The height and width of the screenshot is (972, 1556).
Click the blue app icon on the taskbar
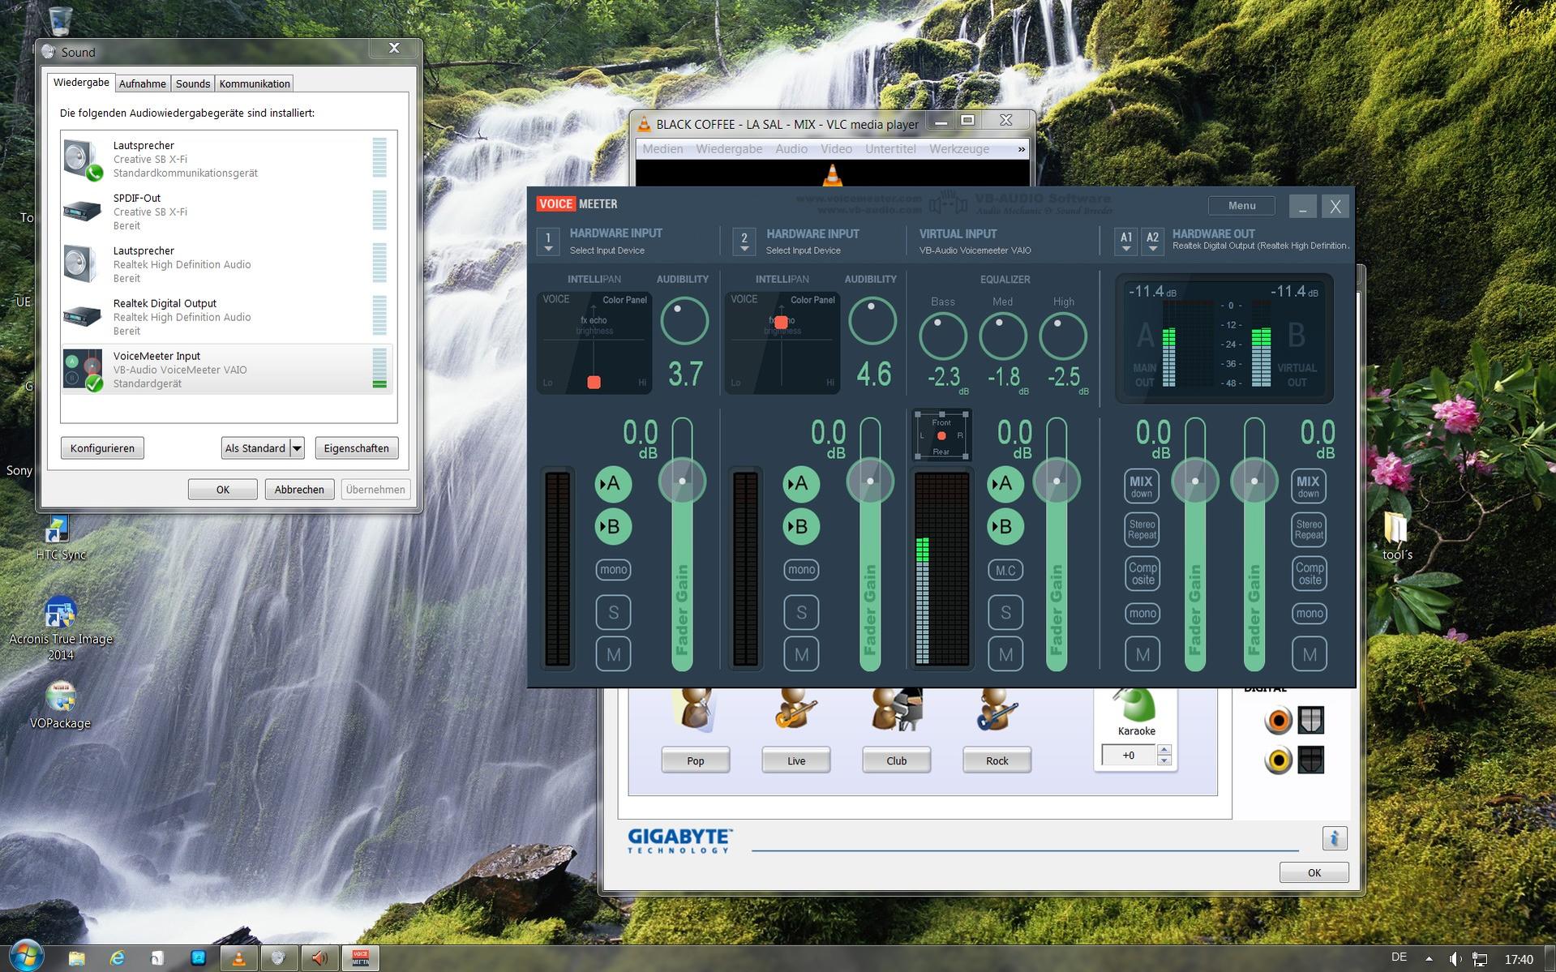(198, 958)
